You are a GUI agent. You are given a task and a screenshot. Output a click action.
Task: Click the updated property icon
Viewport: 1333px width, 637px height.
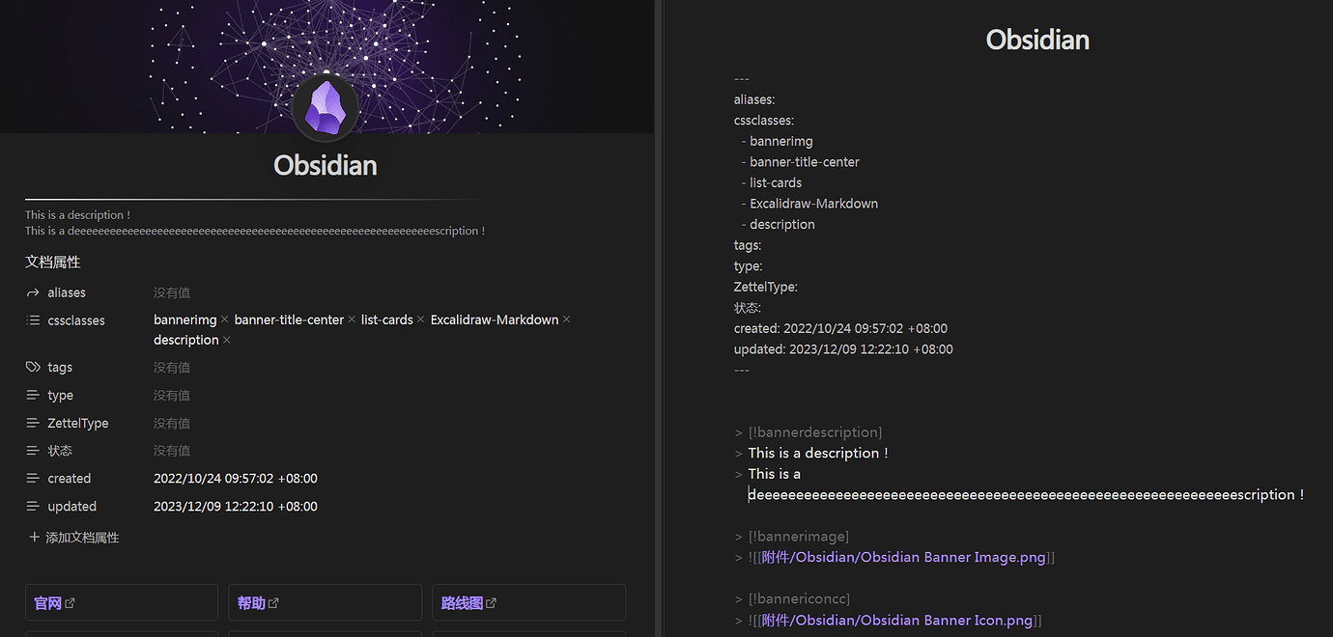(x=32, y=506)
